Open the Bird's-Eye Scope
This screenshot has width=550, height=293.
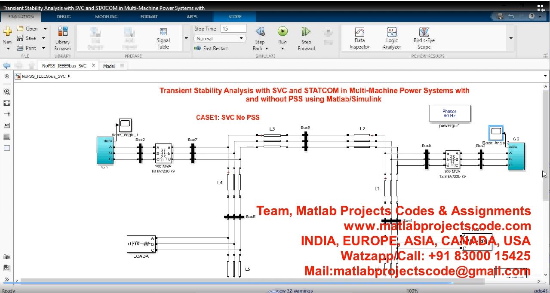click(424, 39)
